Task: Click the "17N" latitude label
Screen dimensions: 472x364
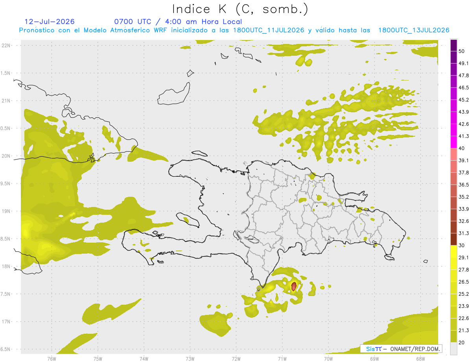Action: (7, 322)
